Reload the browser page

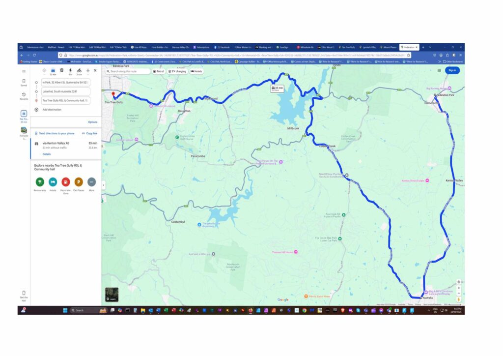[34, 55]
